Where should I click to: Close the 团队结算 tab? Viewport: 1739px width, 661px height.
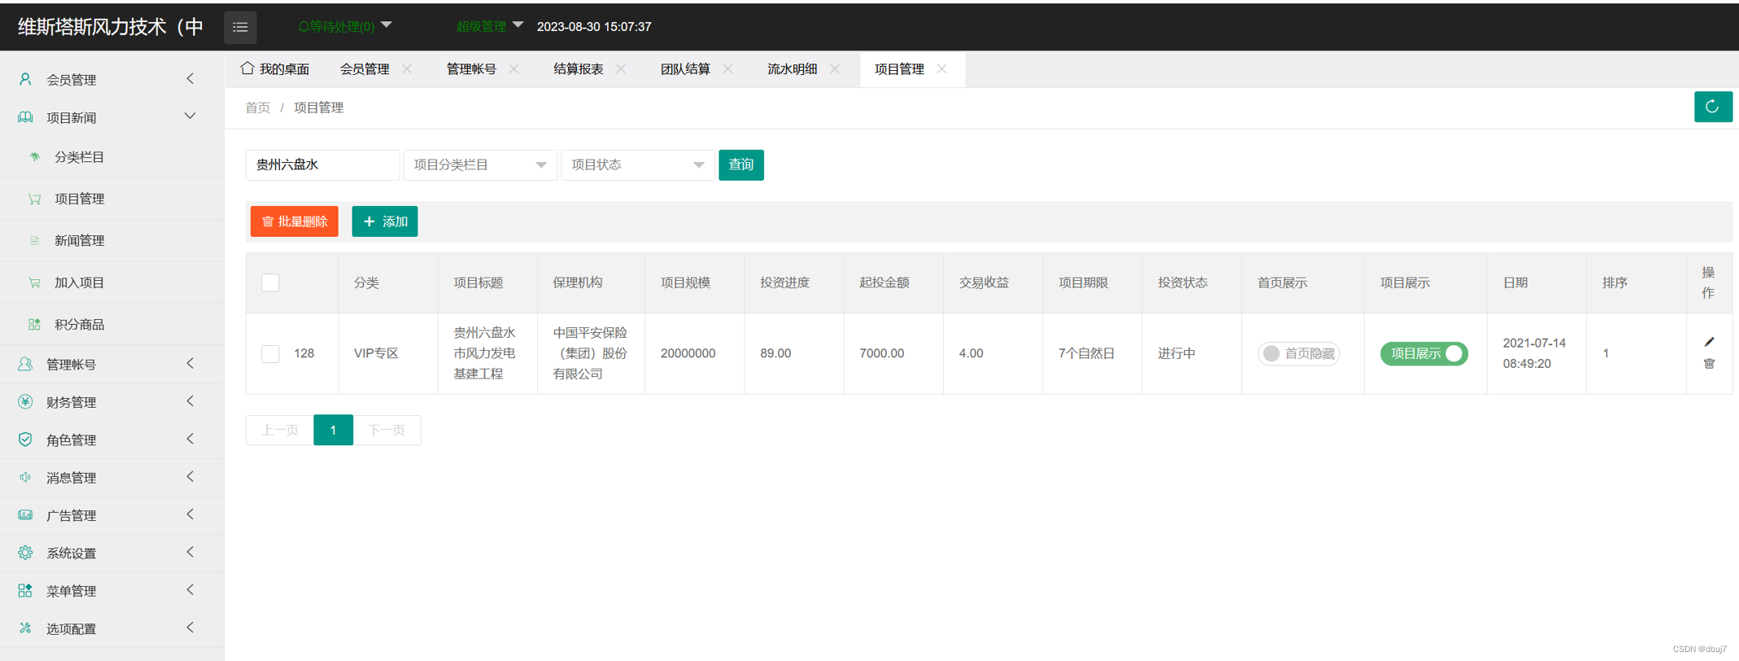tap(727, 69)
